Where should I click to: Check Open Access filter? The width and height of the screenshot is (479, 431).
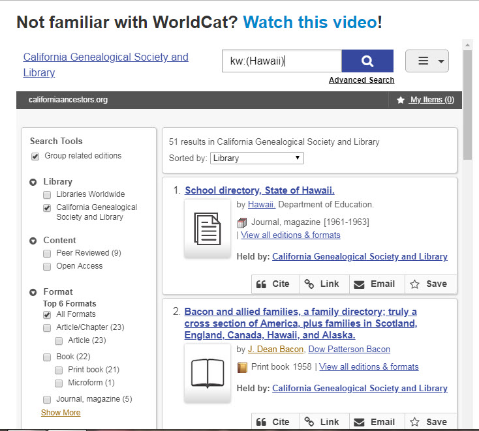[x=47, y=267]
